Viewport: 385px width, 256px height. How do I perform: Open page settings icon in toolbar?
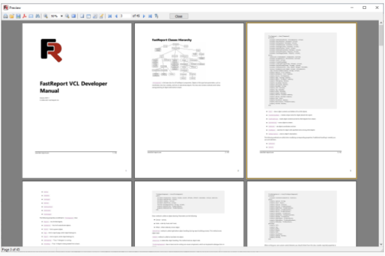point(95,16)
